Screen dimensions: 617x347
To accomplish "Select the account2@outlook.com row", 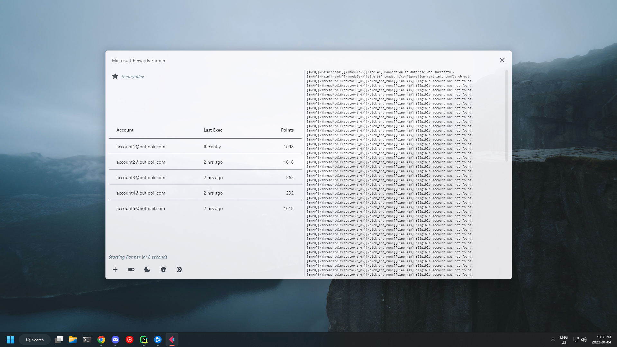I will (x=205, y=162).
